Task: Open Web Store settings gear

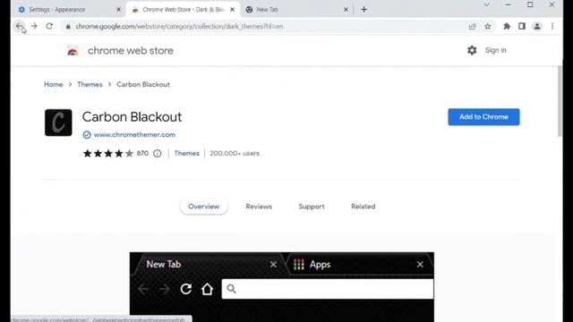Action: pyautogui.click(x=472, y=50)
